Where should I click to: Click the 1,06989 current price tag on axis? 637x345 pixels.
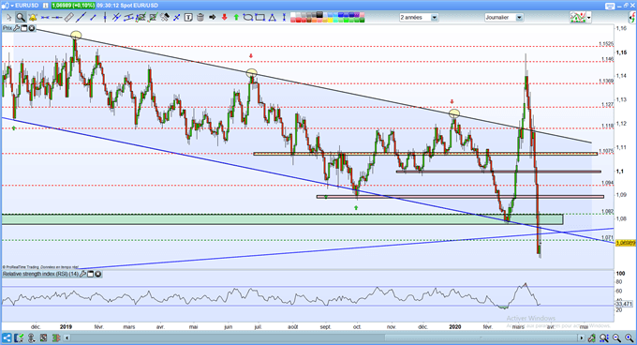(626, 243)
